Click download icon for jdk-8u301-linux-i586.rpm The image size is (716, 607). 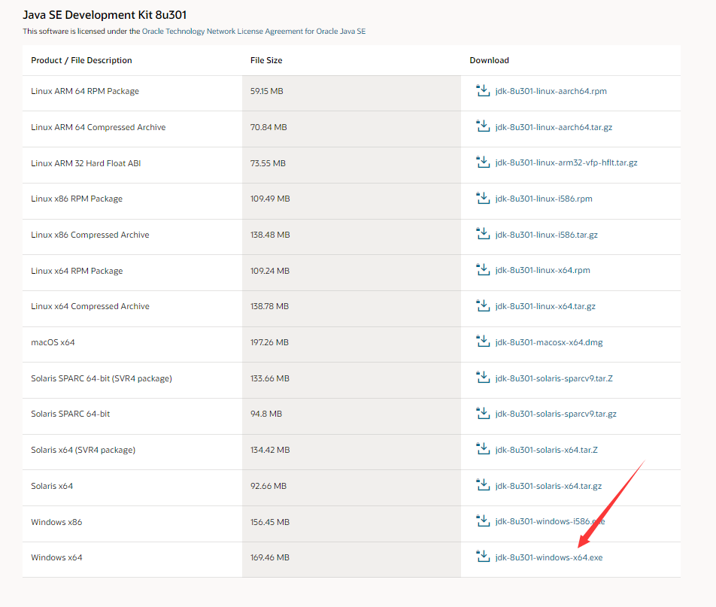coord(483,199)
